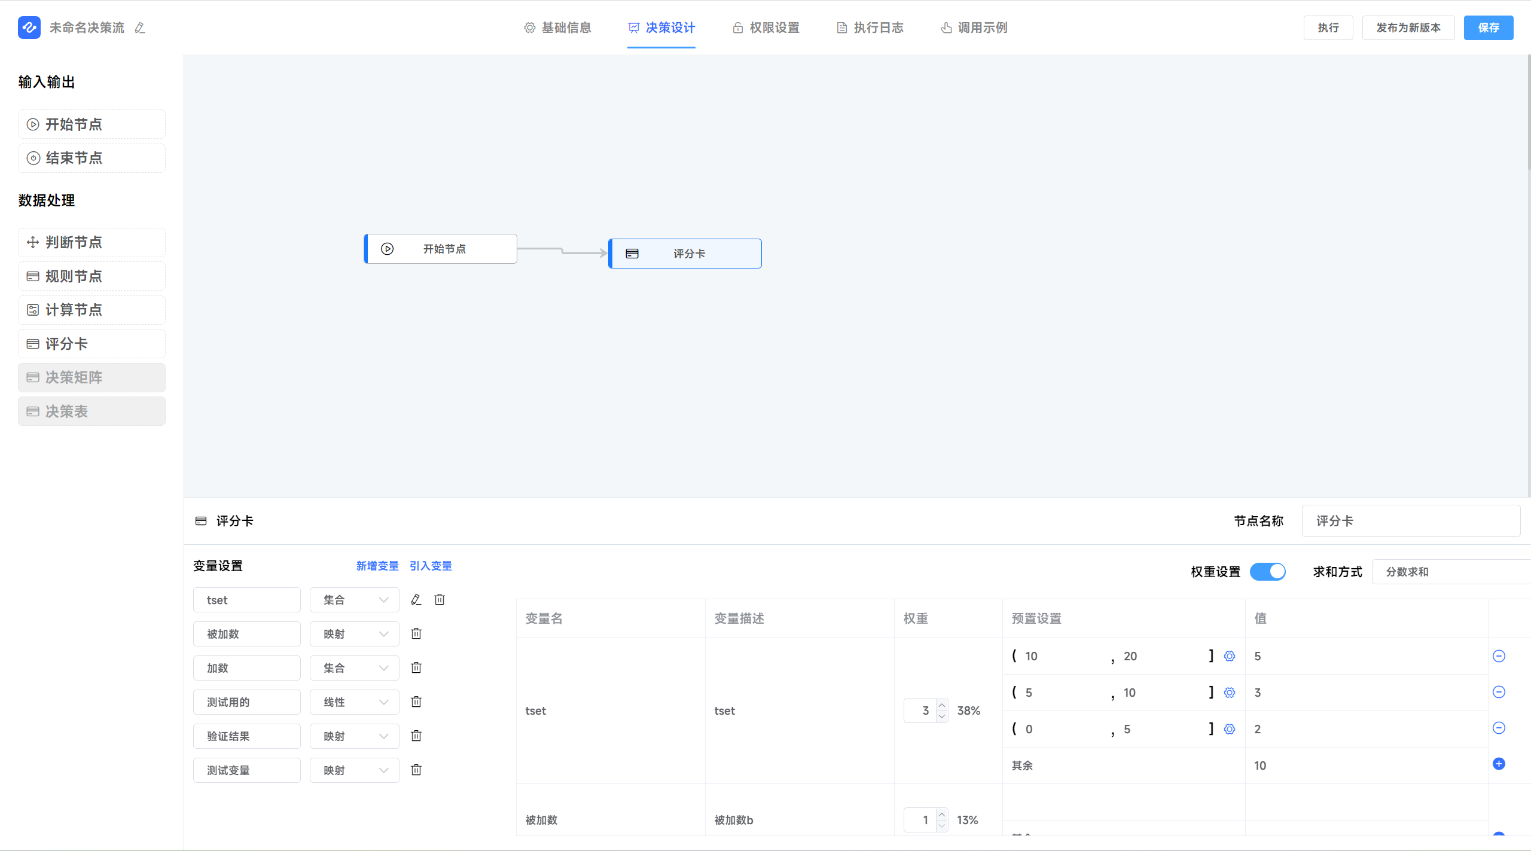
Task: Delete the 验证结果 variable
Action: coord(416,736)
